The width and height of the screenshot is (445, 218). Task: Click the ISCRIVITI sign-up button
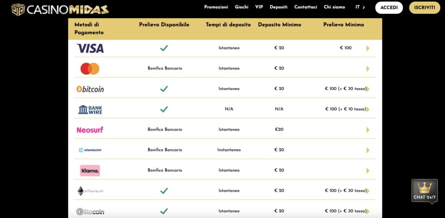point(425,8)
